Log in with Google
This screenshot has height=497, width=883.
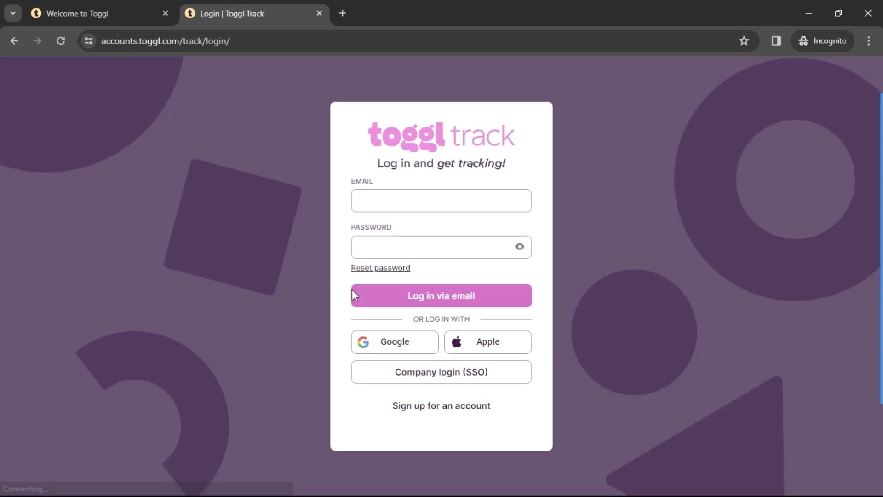pyautogui.click(x=395, y=342)
